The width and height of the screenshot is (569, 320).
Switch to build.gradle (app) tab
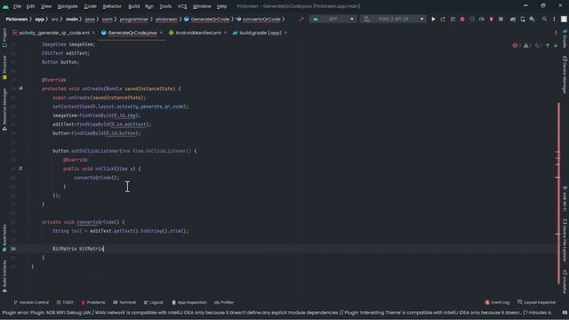[x=260, y=33]
